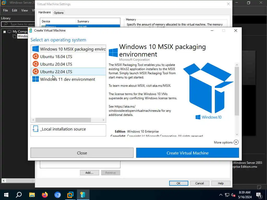Select Ubuntu 22.04 LTS operating system
The image size is (267, 200).
click(68, 72)
